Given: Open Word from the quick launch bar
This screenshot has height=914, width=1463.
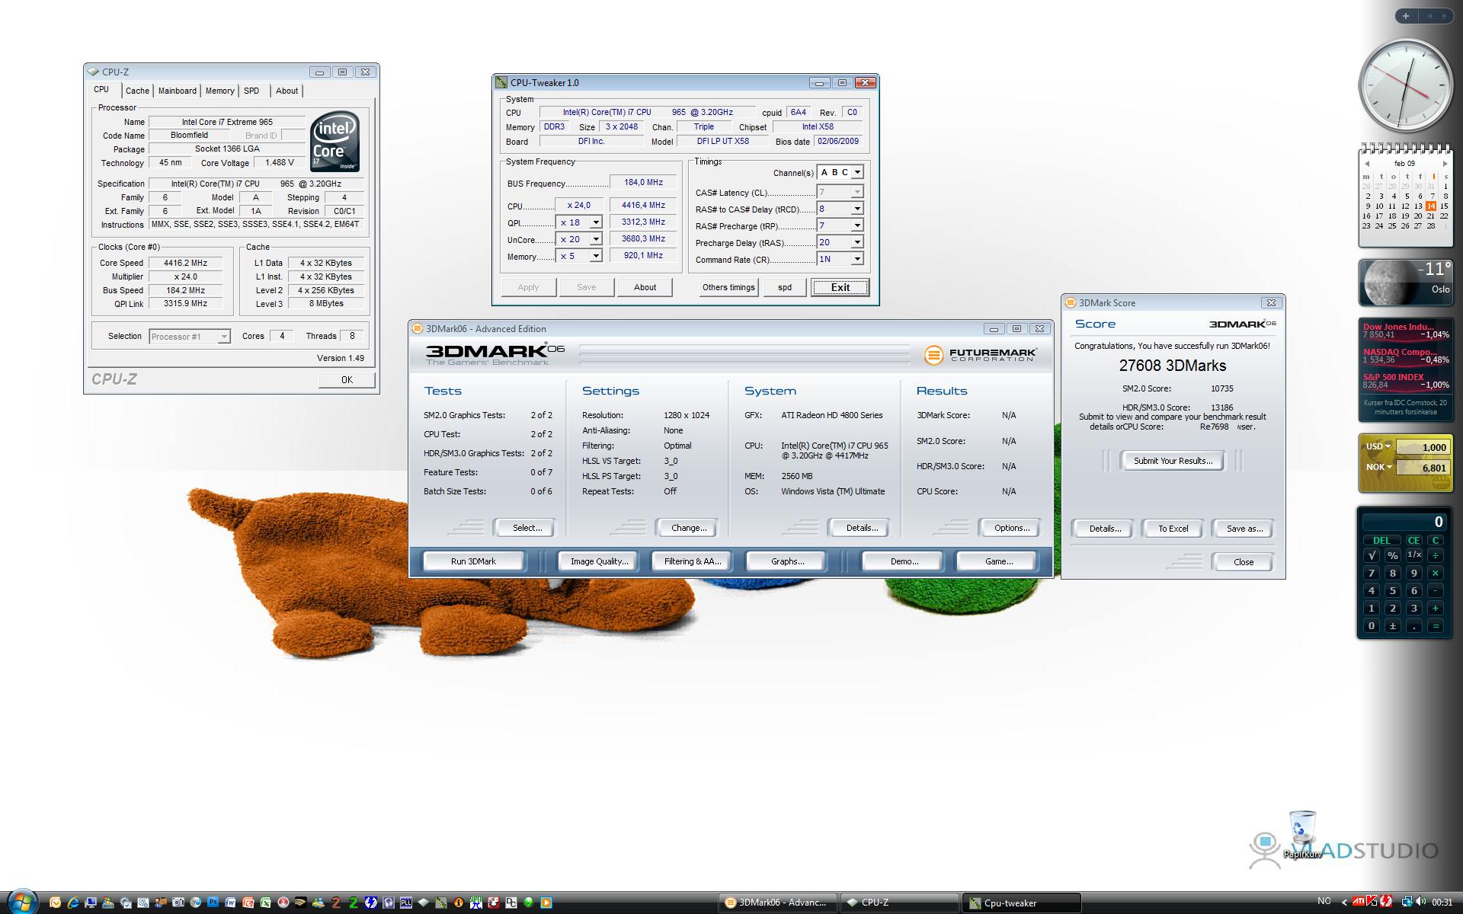Looking at the screenshot, I should coord(230,903).
